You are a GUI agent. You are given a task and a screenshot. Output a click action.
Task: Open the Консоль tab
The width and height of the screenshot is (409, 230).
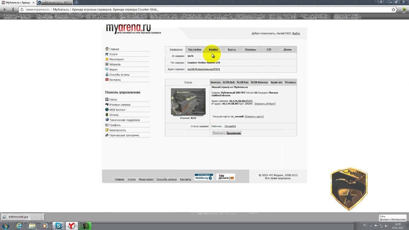[216, 82]
